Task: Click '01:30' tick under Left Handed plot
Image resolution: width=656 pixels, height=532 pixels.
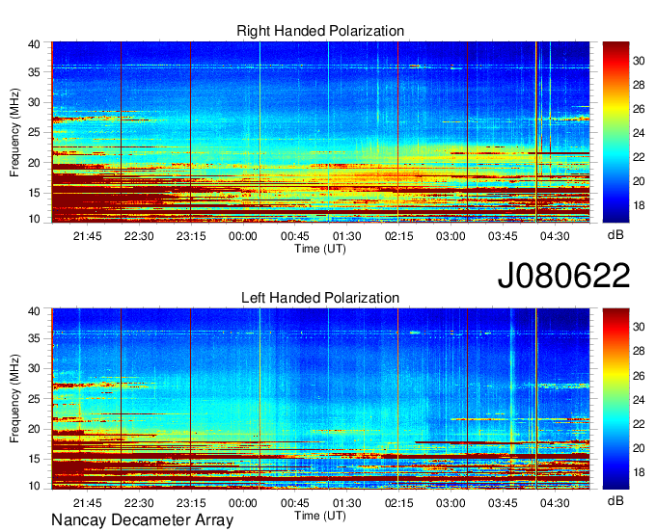Action: pos(347,503)
